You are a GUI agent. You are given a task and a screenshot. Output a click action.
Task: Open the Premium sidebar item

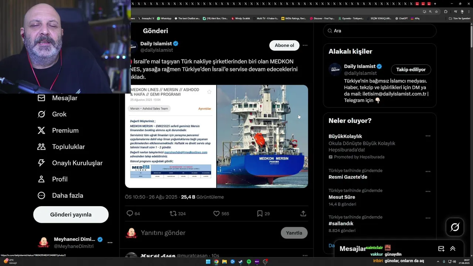click(58, 130)
